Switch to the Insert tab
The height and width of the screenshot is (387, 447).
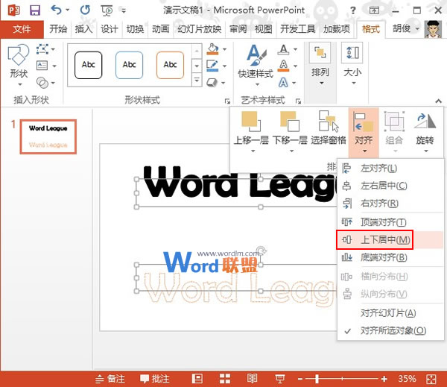tap(83, 29)
